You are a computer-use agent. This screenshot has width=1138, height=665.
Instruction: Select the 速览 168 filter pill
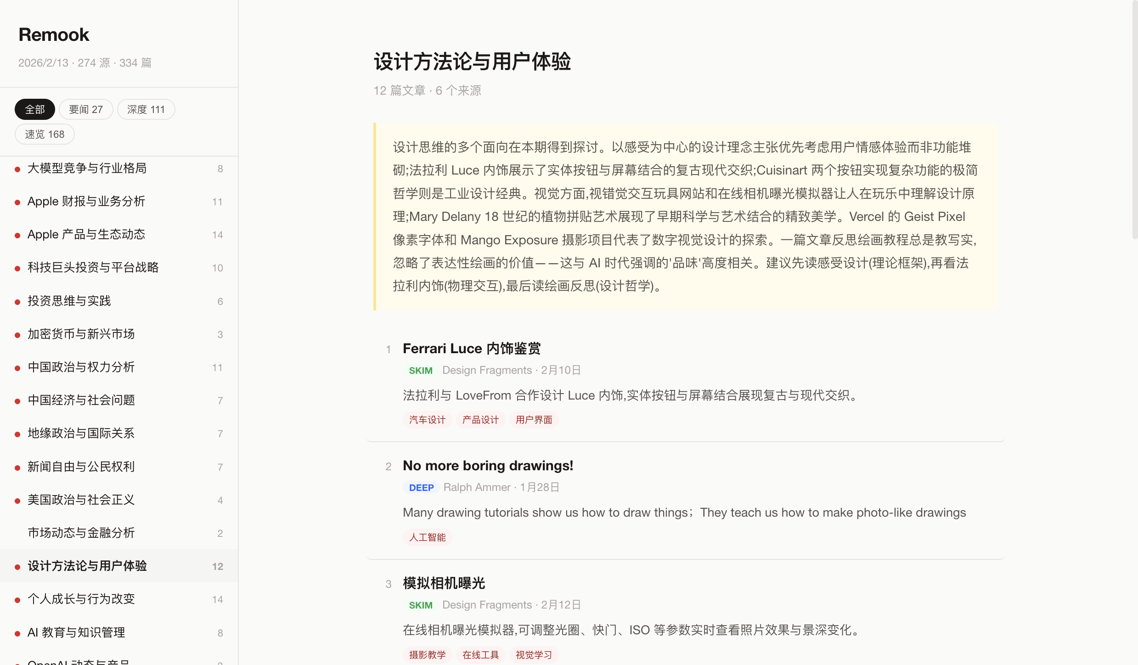tap(45, 134)
